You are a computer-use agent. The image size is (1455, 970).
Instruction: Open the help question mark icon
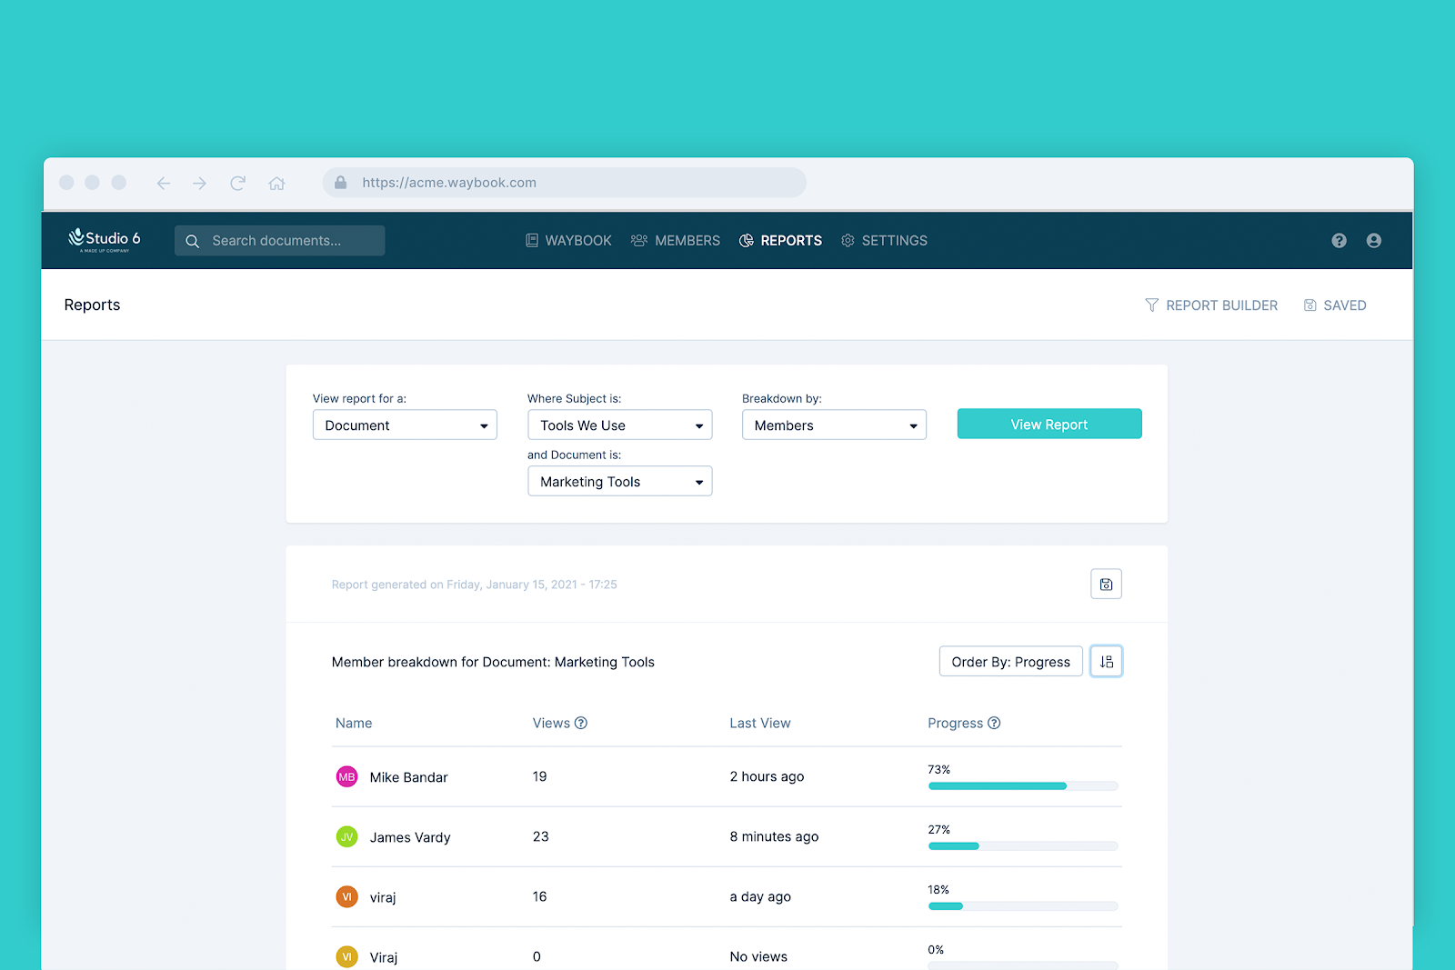(1339, 241)
